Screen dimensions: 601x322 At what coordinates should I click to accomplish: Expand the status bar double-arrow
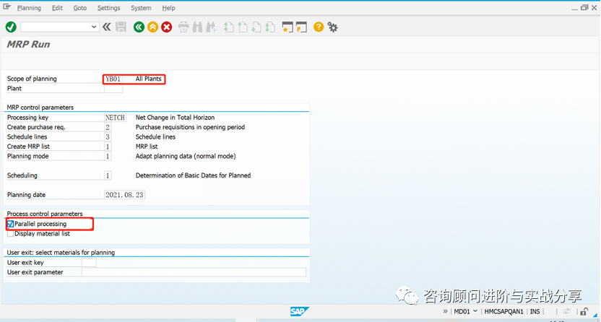tap(445, 311)
